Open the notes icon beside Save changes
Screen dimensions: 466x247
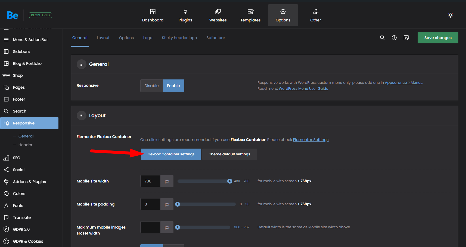(x=406, y=38)
